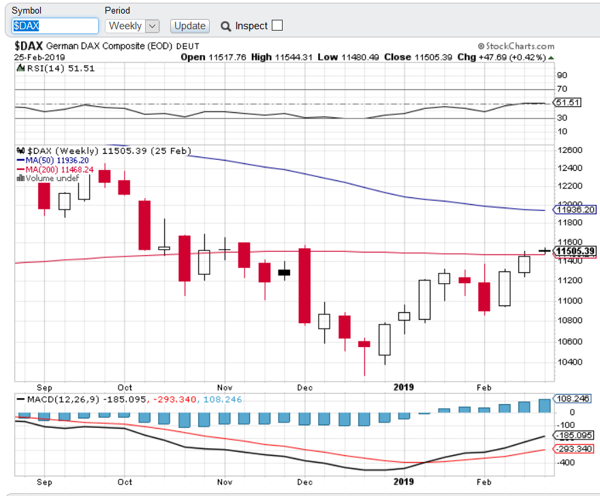The image size is (600, 496).
Task: Click the 51.51 RSI value tag
Action: click(x=568, y=103)
